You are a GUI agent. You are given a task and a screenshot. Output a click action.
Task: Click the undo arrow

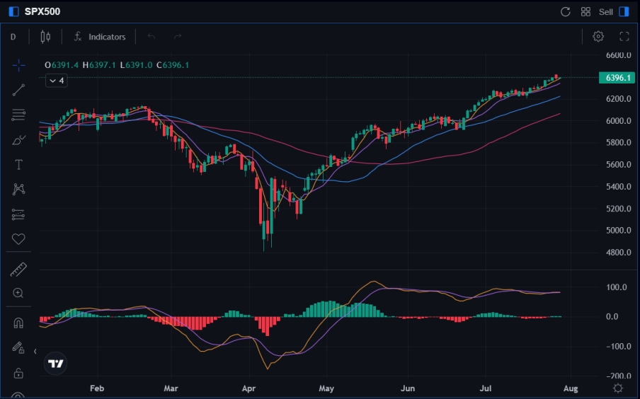152,37
